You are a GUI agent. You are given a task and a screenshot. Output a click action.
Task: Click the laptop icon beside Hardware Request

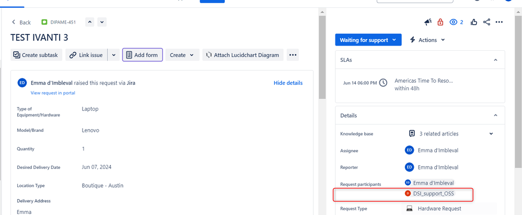click(x=409, y=208)
